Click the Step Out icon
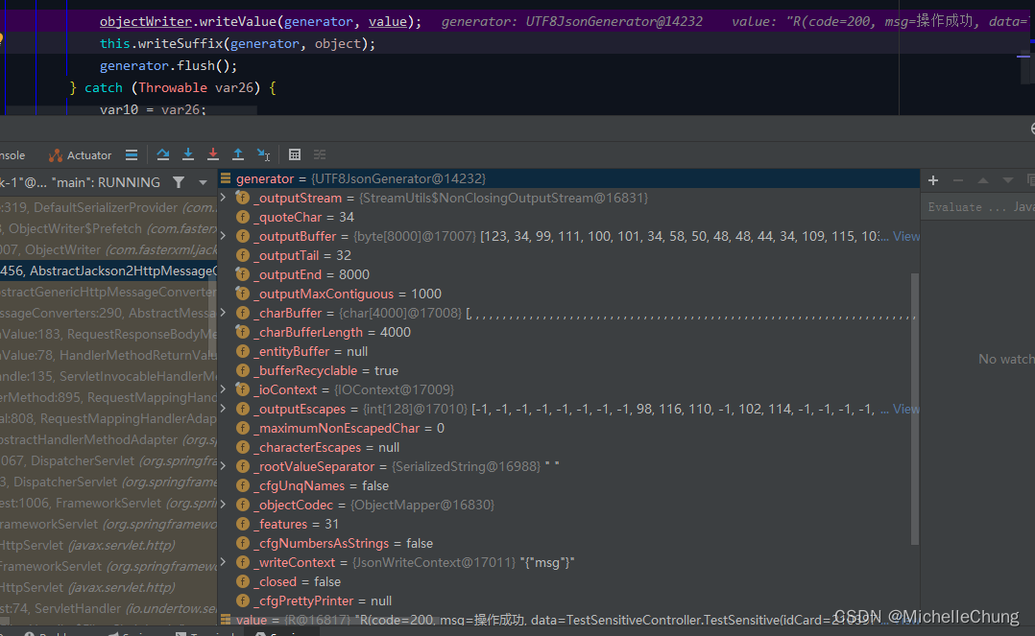The width and height of the screenshot is (1035, 636). tap(238, 154)
